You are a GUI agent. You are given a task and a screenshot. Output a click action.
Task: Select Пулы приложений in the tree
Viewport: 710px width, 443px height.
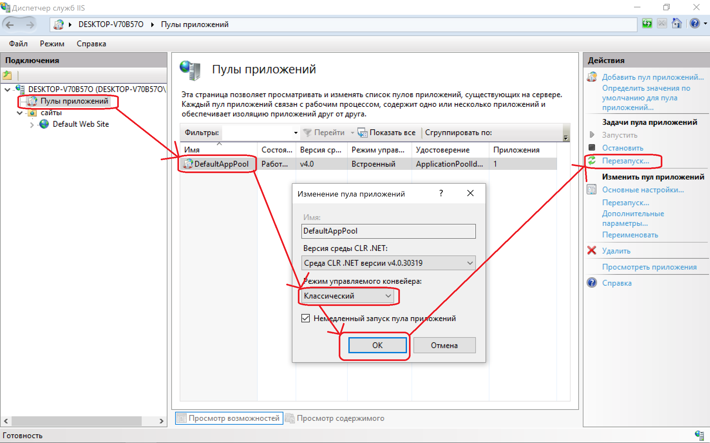coord(74,101)
